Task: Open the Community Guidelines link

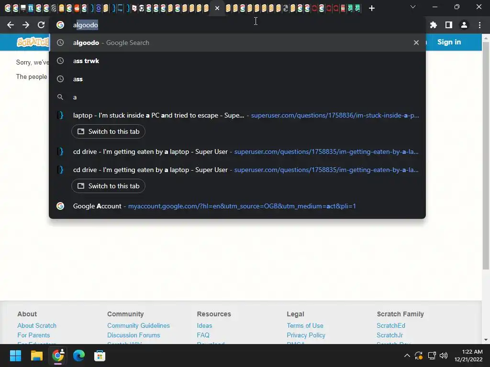Action: 138,325
